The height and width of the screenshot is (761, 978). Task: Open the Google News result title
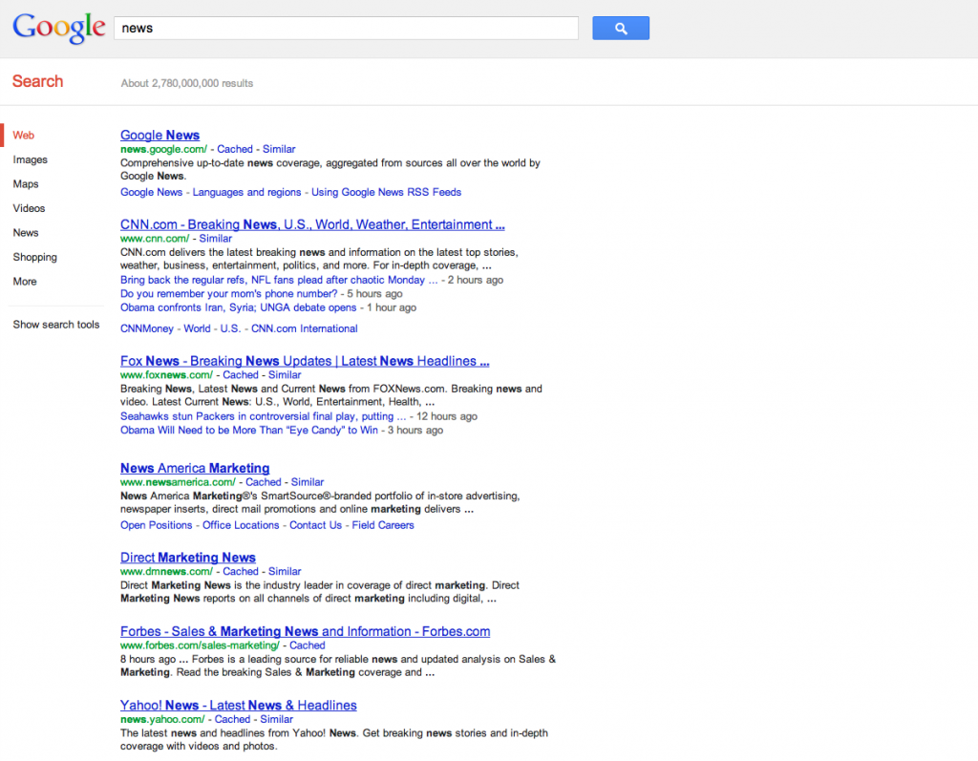[159, 136]
